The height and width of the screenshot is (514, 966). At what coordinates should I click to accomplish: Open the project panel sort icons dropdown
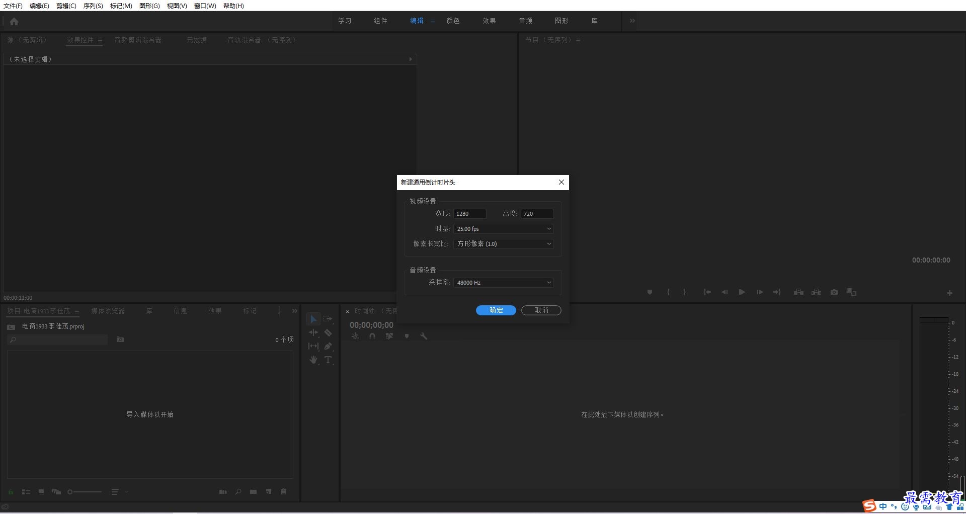coord(119,492)
